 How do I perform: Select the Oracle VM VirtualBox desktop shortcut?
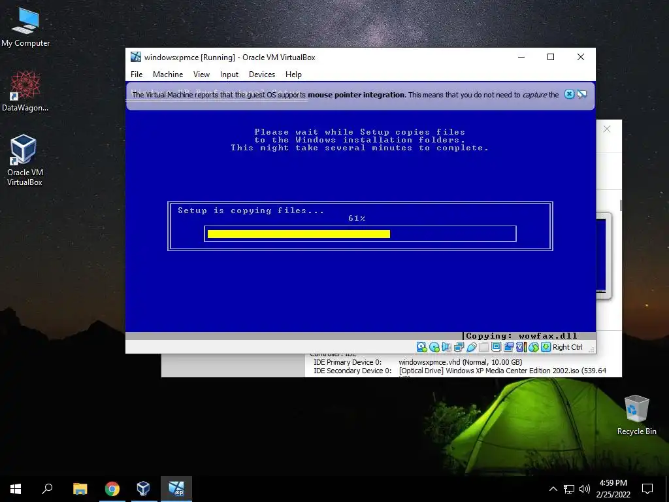click(24, 161)
